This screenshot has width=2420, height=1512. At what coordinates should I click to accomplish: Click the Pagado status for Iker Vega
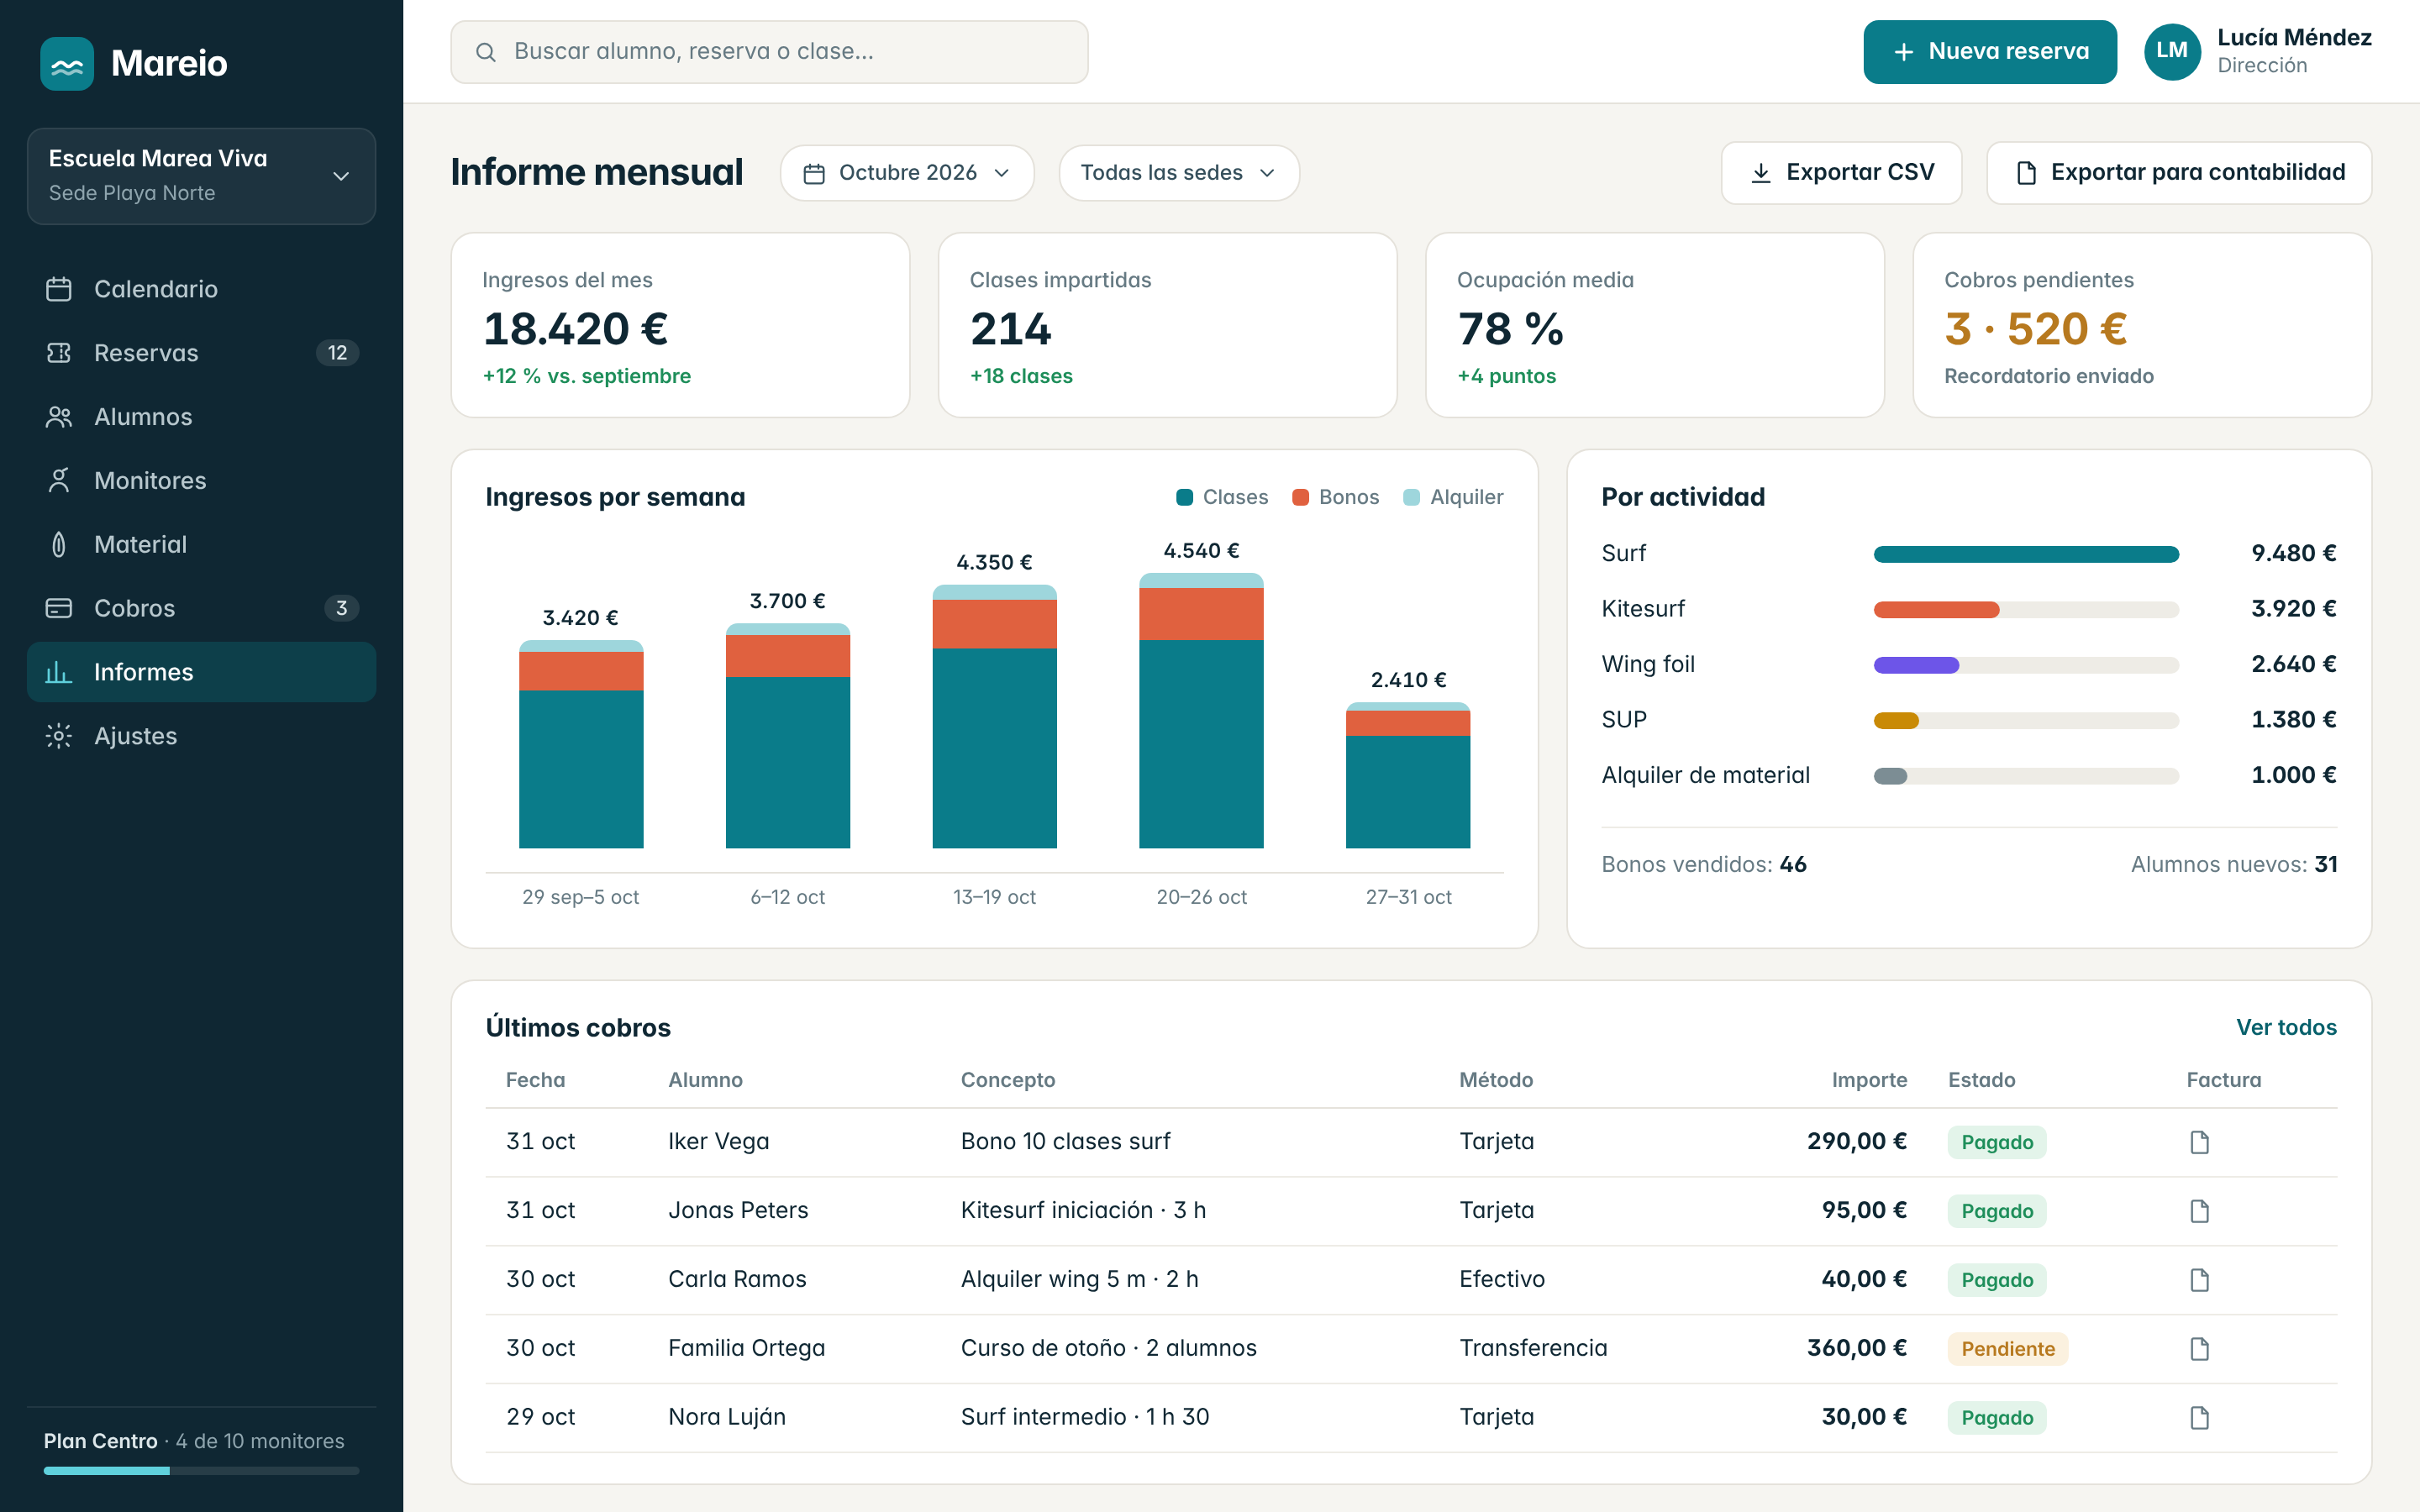click(x=1997, y=1142)
